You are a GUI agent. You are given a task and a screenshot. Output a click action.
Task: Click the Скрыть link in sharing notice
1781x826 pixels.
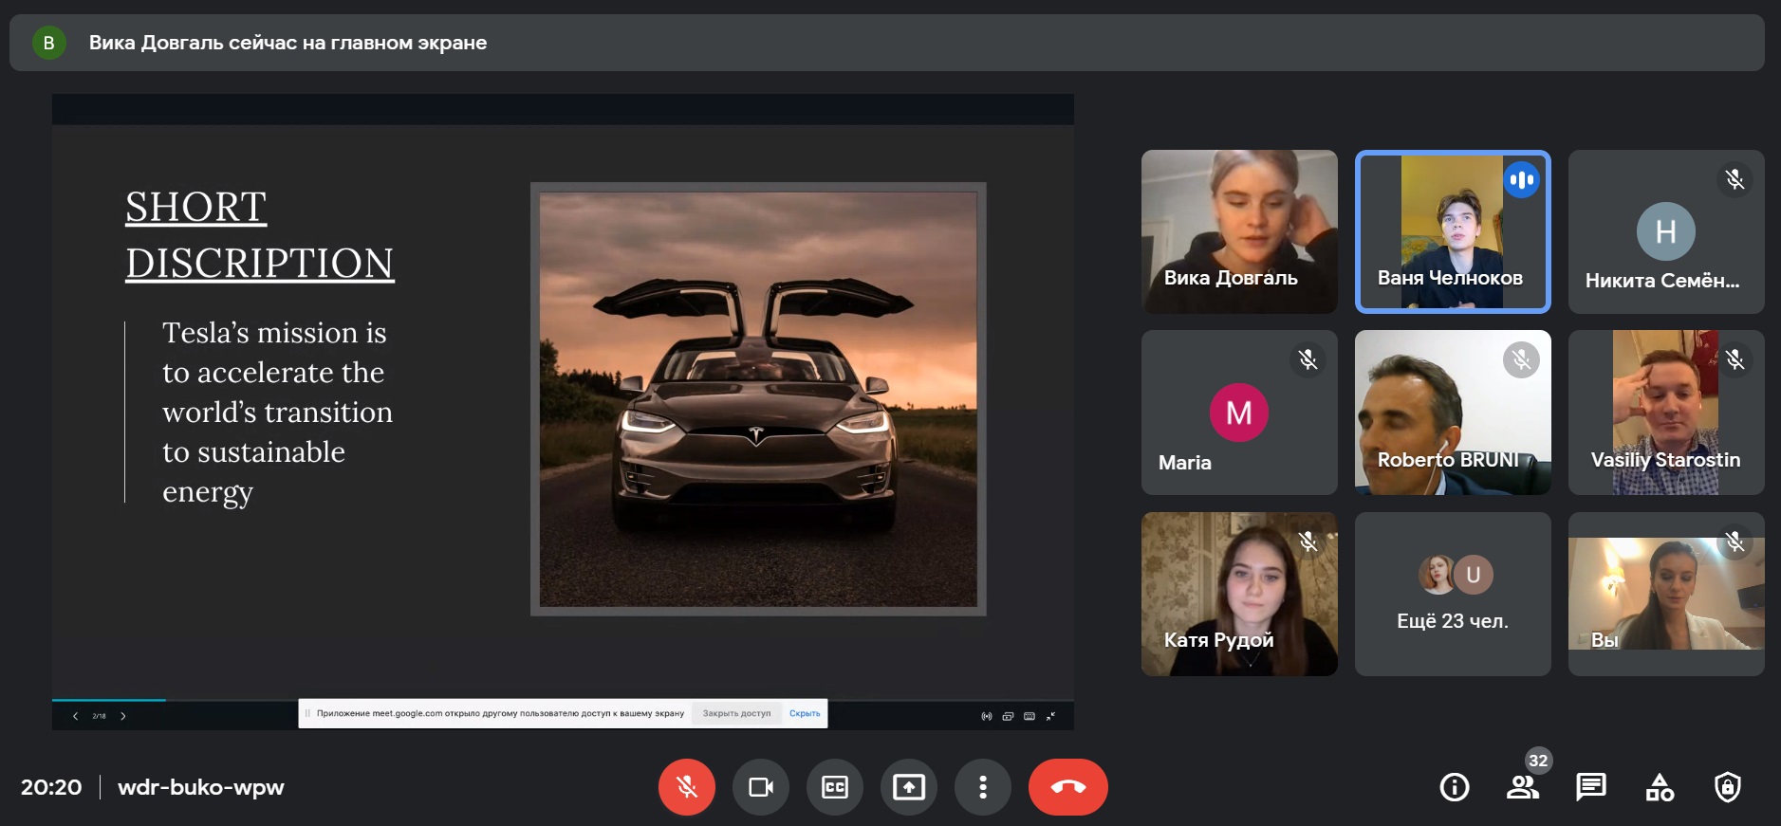point(805,713)
